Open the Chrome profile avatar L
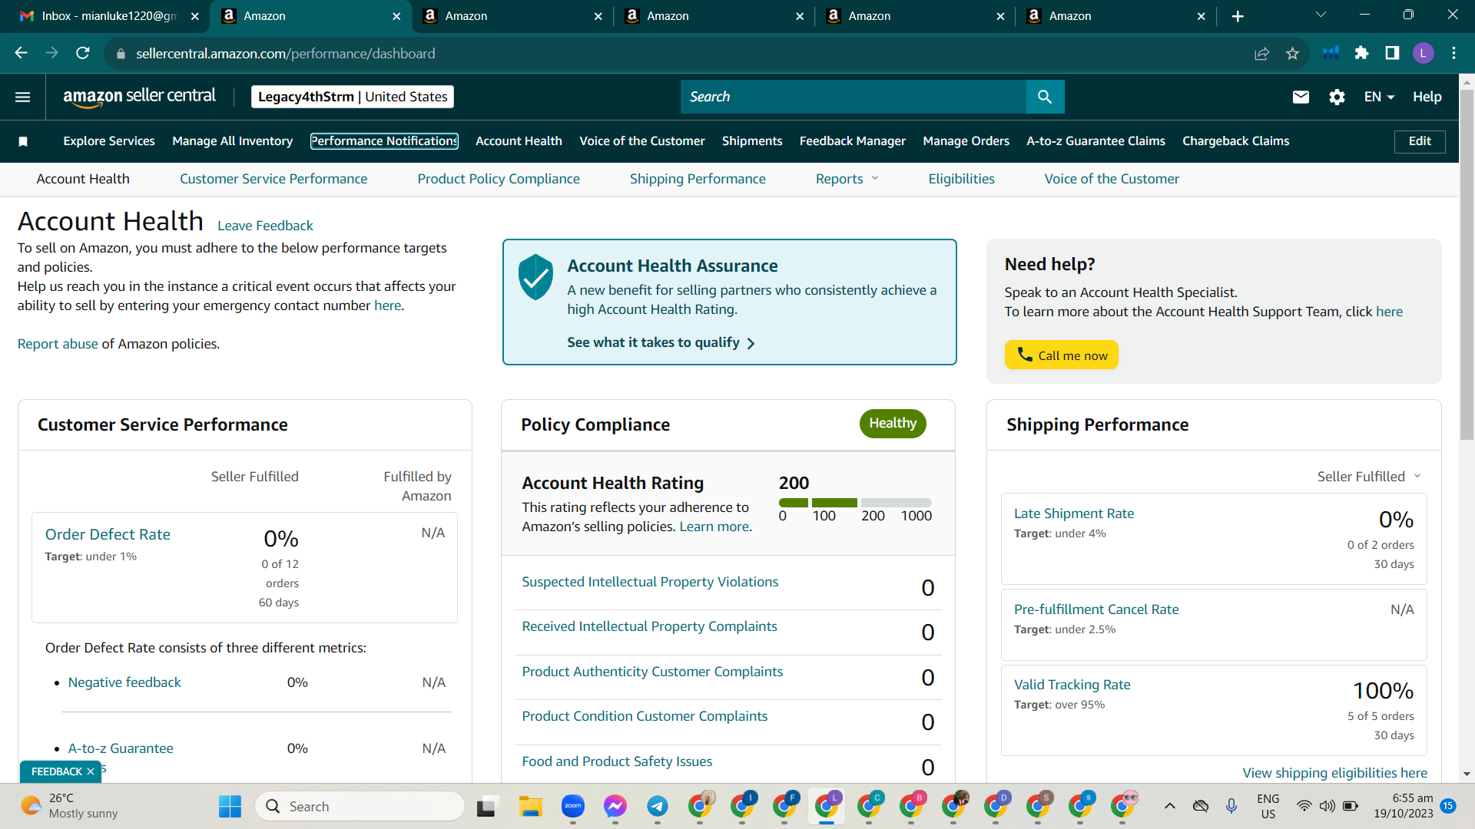The height and width of the screenshot is (829, 1475). [1423, 53]
